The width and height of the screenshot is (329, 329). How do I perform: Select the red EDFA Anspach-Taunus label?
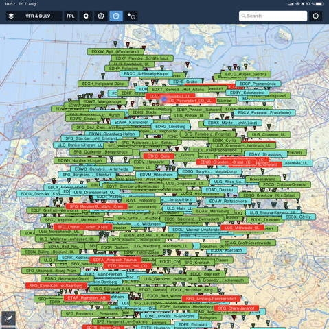[x=115, y=260]
